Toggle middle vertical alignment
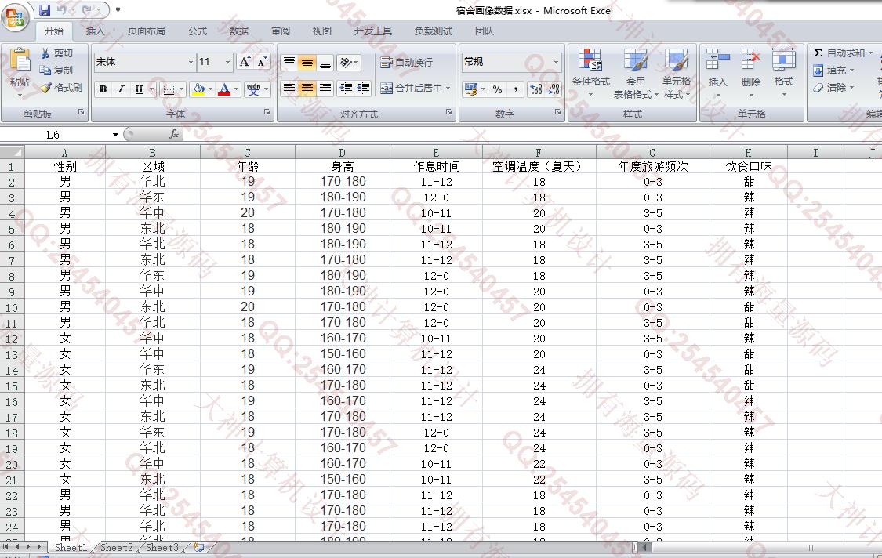This screenshot has height=558, width=882. click(x=307, y=62)
